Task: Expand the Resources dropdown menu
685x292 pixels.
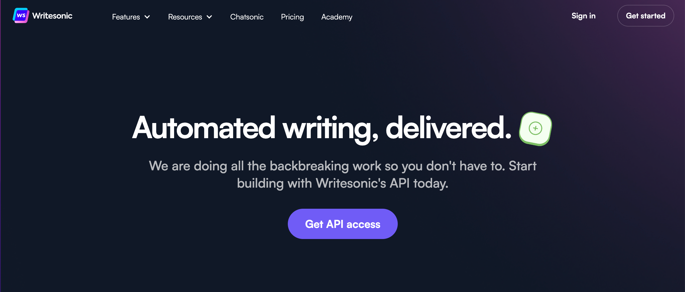Action: tap(190, 17)
